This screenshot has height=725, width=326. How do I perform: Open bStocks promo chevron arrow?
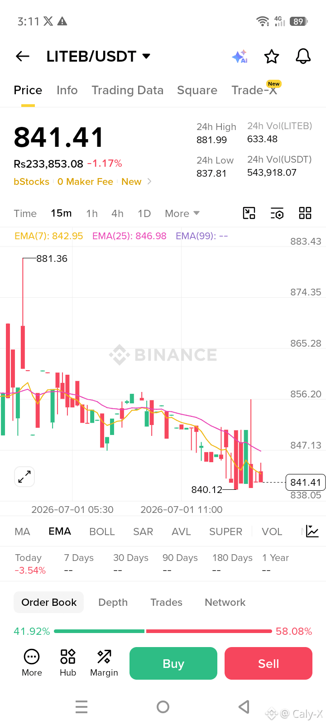tap(149, 181)
